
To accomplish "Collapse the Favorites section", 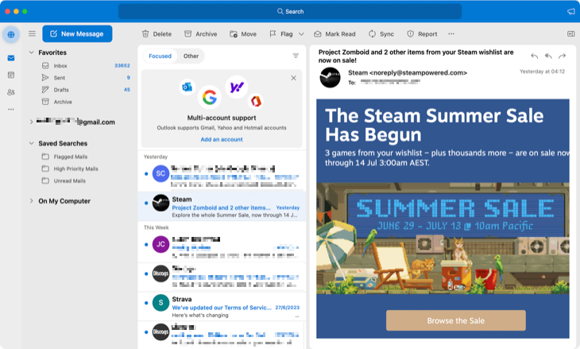I will [31, 52].
